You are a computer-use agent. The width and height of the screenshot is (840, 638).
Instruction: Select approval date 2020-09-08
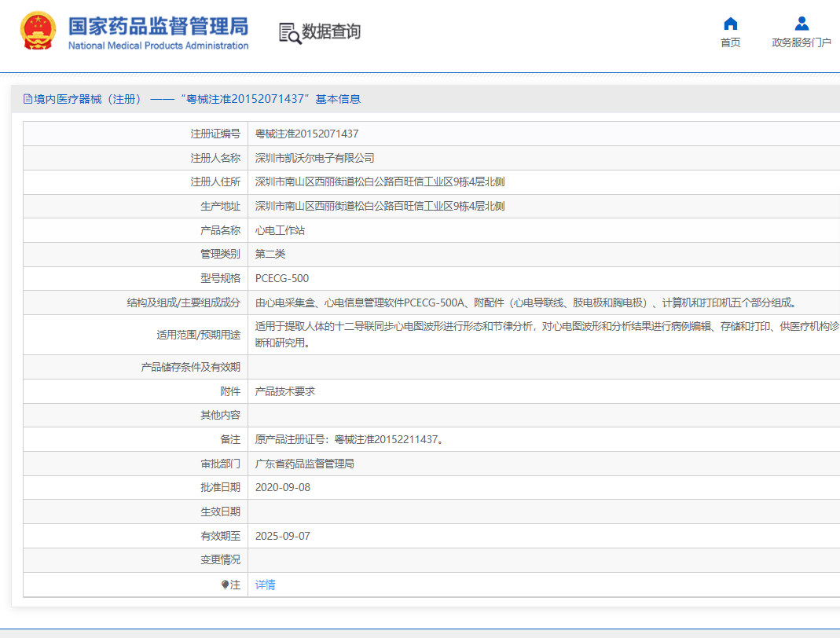click(282, 487)
